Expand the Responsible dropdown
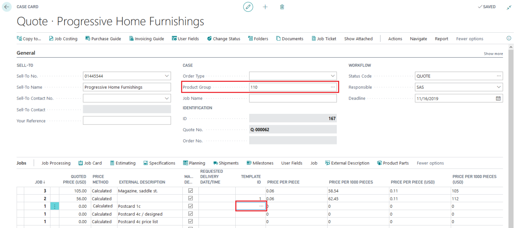The height and width of the screenshot is (228, 517). [x=499, y=87]
